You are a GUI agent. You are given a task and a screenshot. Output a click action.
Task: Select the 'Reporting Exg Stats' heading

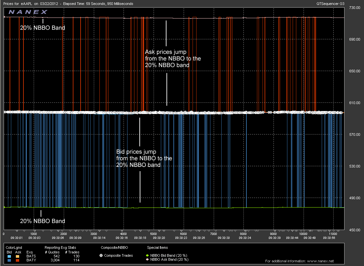pyautogui.click(x=60, y=247)
